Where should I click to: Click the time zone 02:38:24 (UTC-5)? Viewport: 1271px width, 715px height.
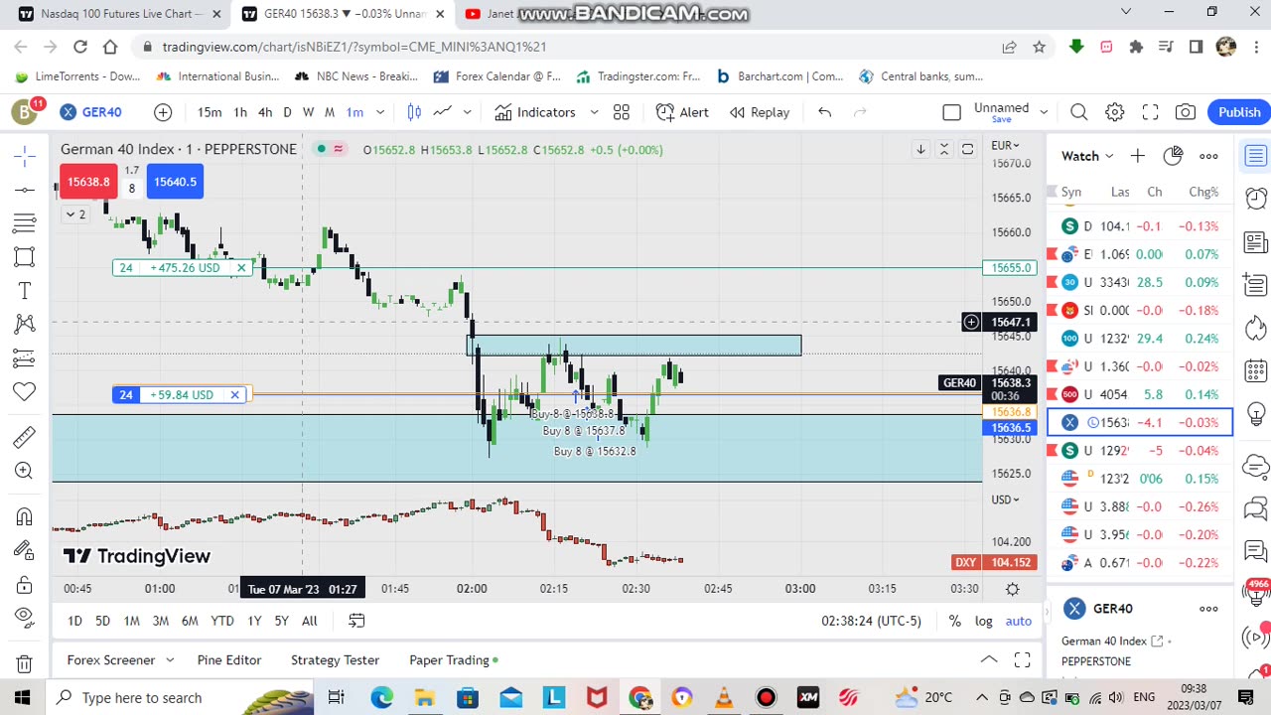[x=871, y=621]
